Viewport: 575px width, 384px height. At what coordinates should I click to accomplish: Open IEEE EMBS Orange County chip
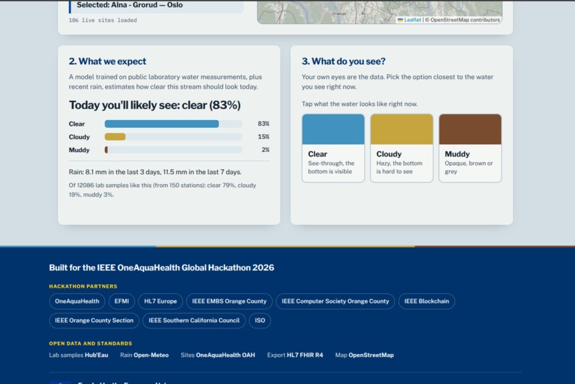click(x=229, y=301)
